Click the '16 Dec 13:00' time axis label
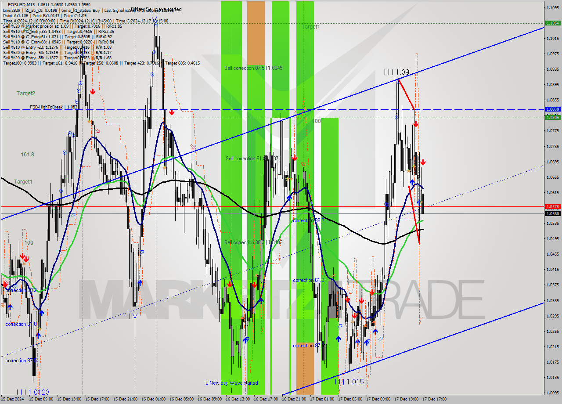 point(238,399)
